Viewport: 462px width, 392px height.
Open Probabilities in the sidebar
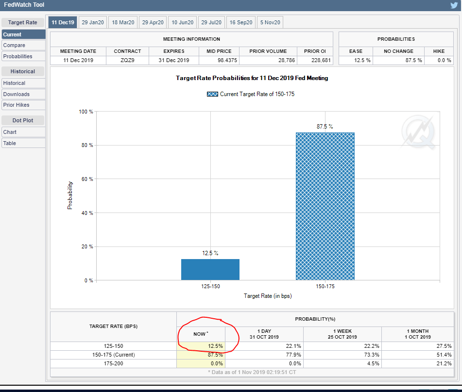click(23, 56)
